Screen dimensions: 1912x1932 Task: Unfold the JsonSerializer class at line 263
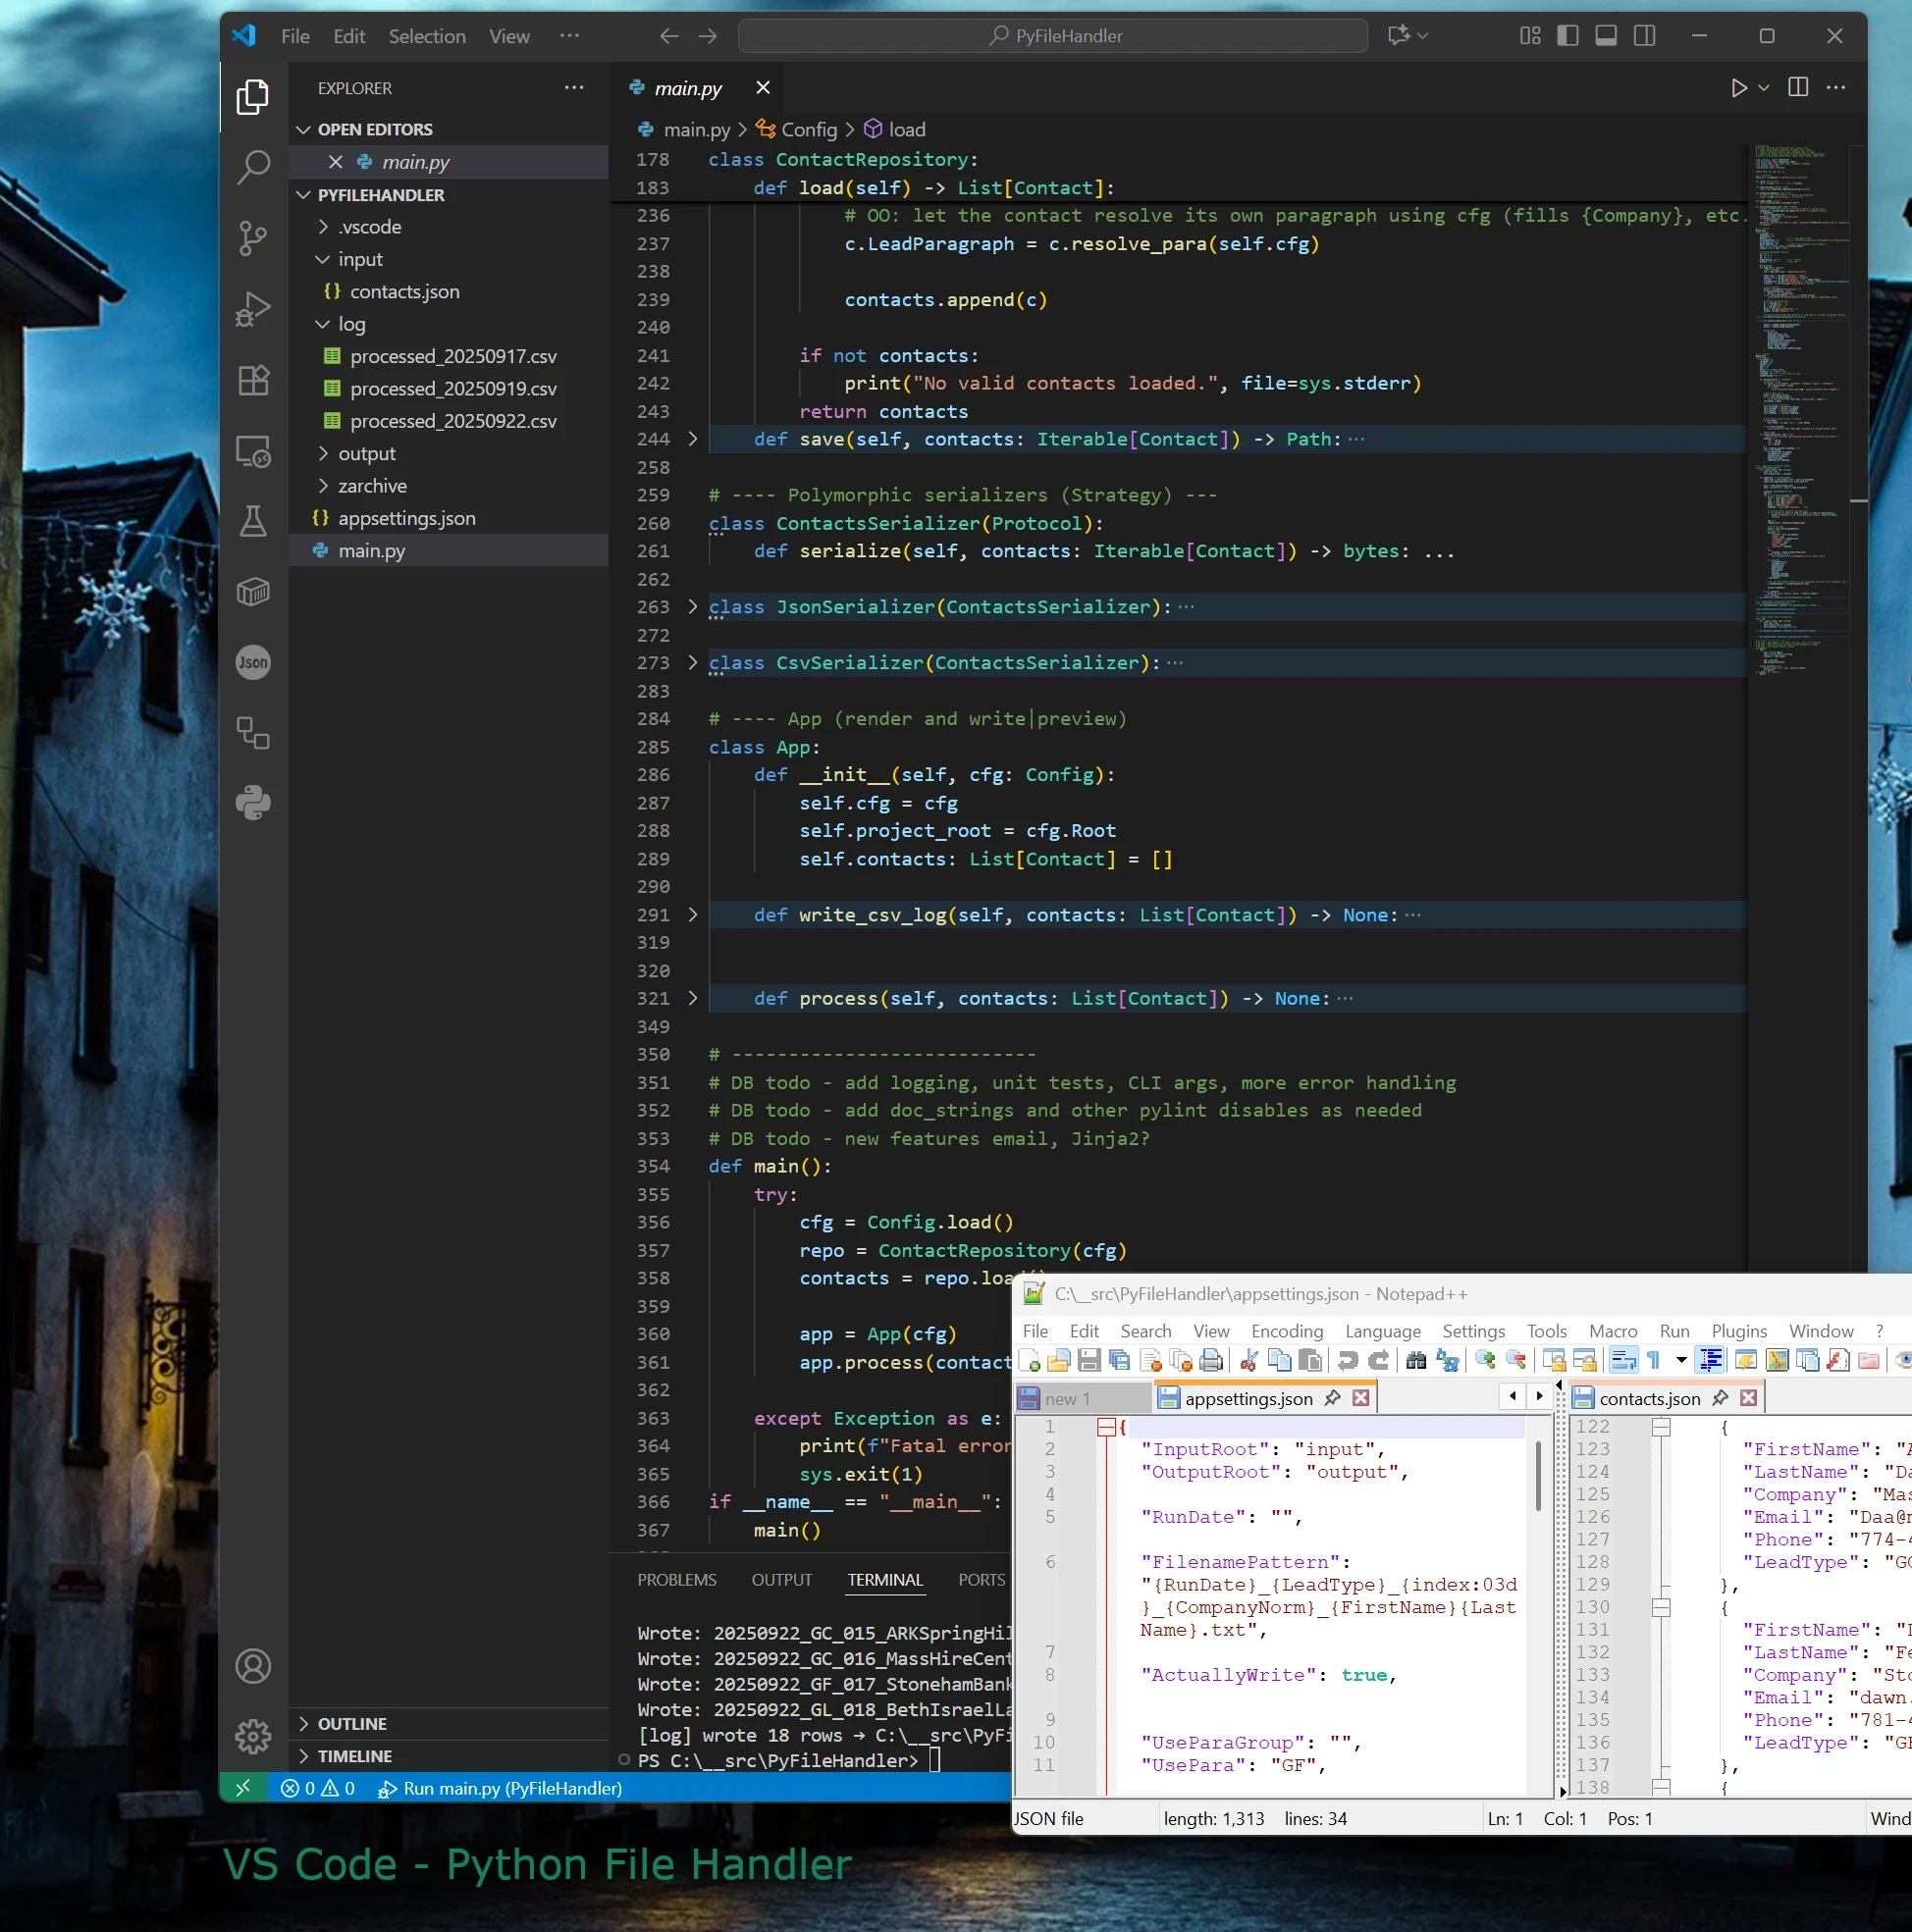coord(692,607)
